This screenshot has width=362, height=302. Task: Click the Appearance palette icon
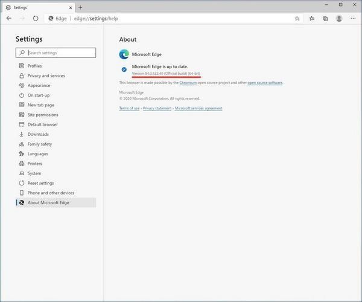tap(22, 86)
